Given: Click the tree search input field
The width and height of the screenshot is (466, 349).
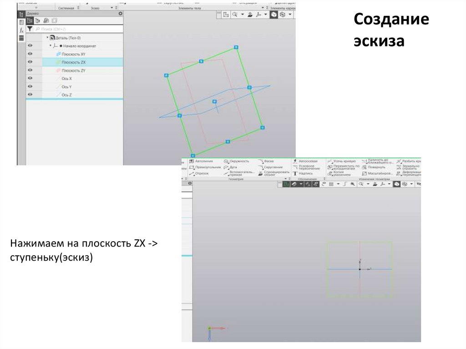Looking at the screenshot, I should [x=79, y=29].
